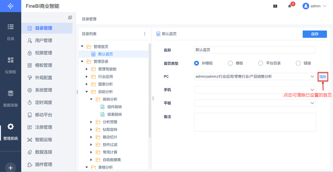333x172 pixels.
Task: Open 权限管理 menu item
Action: pos(44,53)
